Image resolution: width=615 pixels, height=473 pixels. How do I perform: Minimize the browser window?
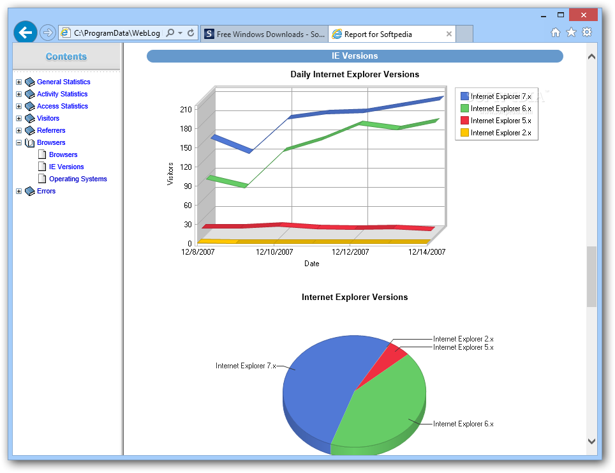(544, 15)
